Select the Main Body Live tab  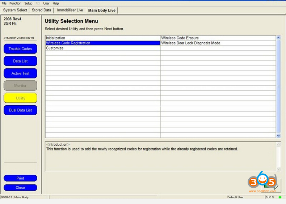pyautogui.click(x=102, y=10)
